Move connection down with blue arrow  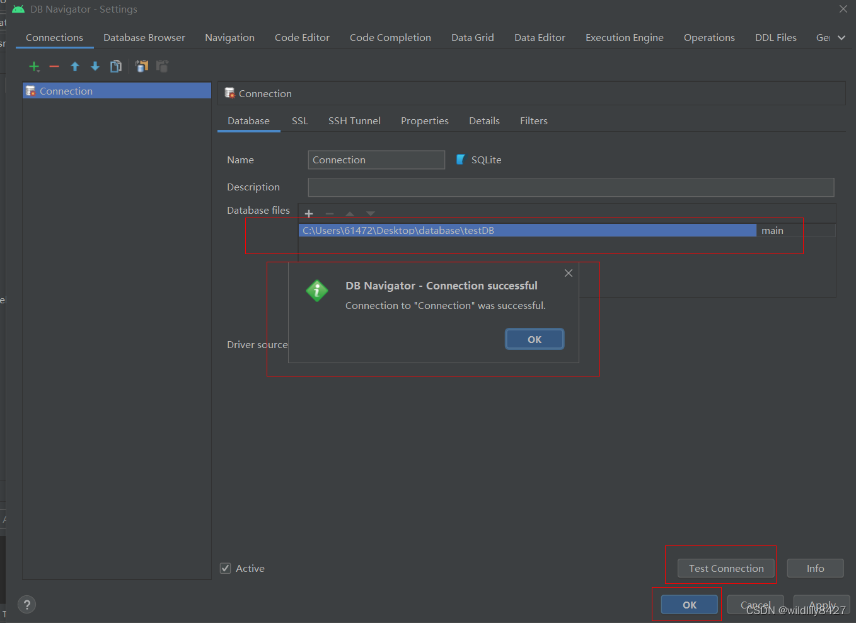coord(95,66)
